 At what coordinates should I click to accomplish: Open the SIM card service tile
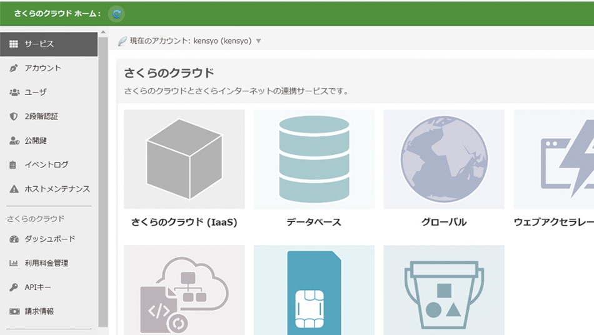(314, 290)
